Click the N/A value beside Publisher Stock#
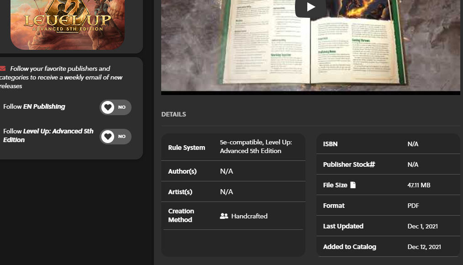 [x=413, y=164]
